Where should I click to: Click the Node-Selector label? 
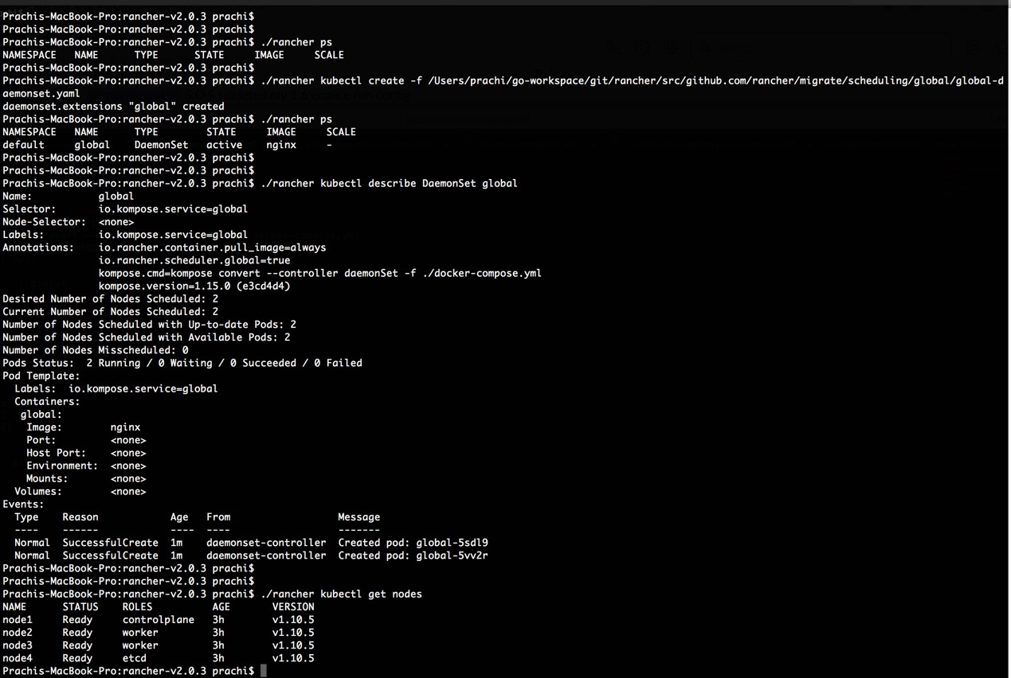pos(44,222)
